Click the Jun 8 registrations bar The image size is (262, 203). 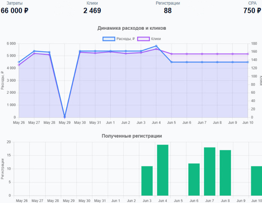pos(225,173)
